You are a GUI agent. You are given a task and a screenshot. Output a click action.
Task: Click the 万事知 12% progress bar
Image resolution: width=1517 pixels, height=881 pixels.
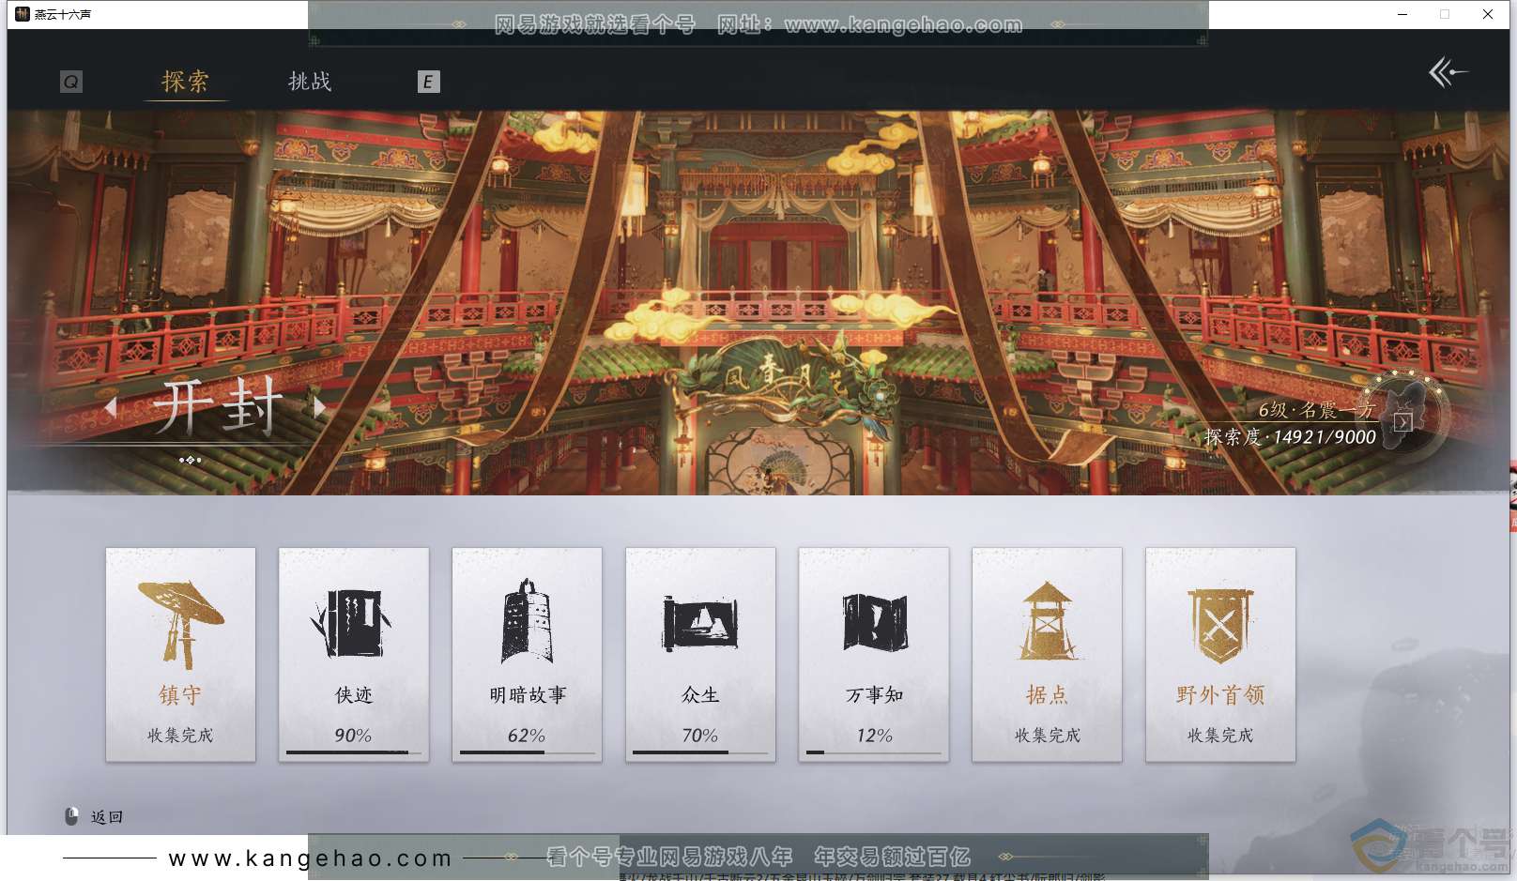tap(874, 752)
